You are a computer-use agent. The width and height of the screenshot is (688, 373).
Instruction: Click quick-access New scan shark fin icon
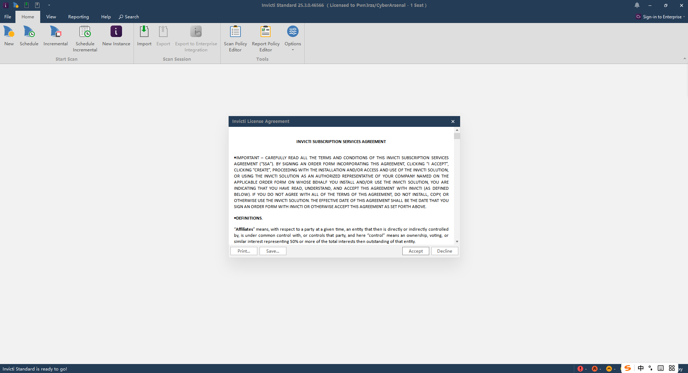point(16,5)
